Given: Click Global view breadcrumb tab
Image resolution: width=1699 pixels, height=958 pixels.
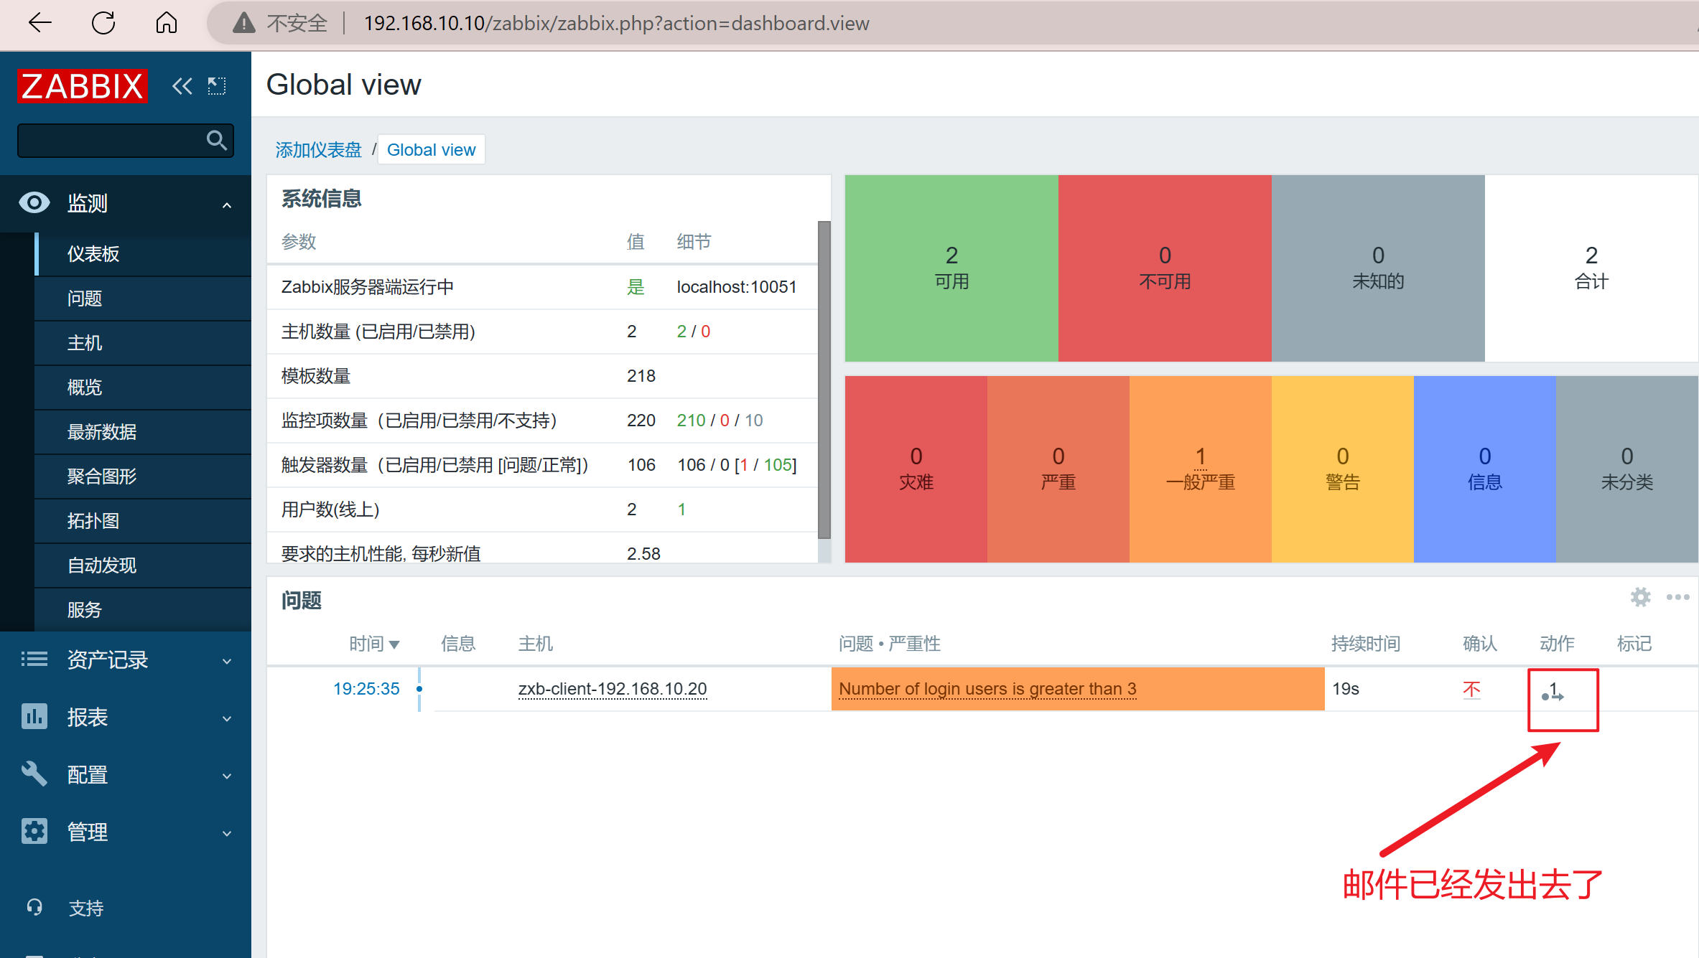Looking at the screenshot, I should pyautogui.click(x=431, y=150).
